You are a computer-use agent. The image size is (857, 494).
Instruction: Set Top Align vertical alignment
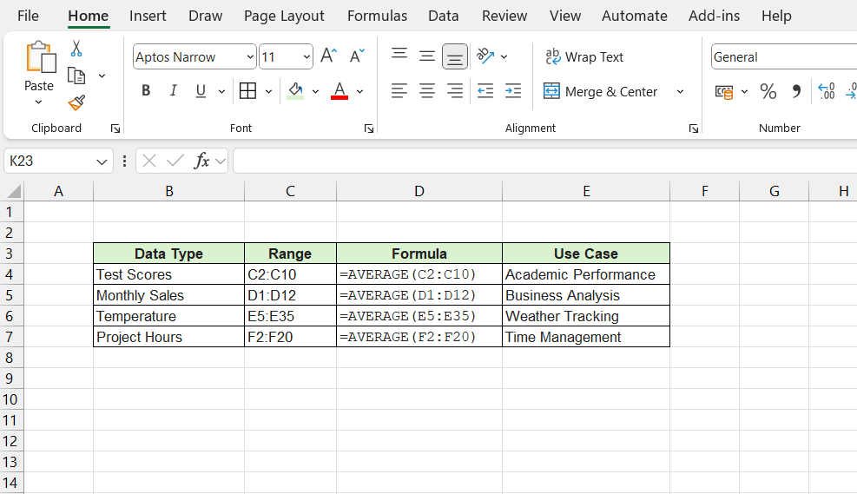tap(399, 56)
